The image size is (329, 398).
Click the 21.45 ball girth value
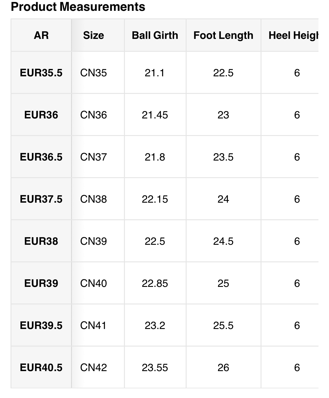[x=155, y=115]
